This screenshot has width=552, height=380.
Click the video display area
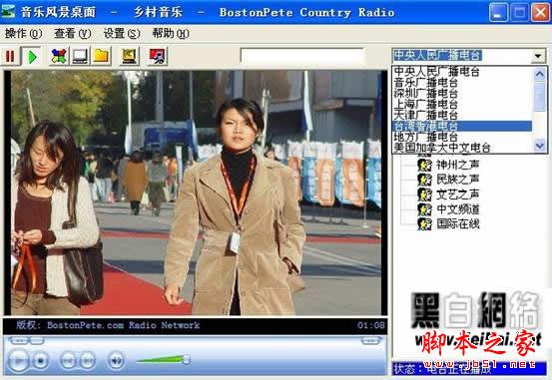coord(196,192)
